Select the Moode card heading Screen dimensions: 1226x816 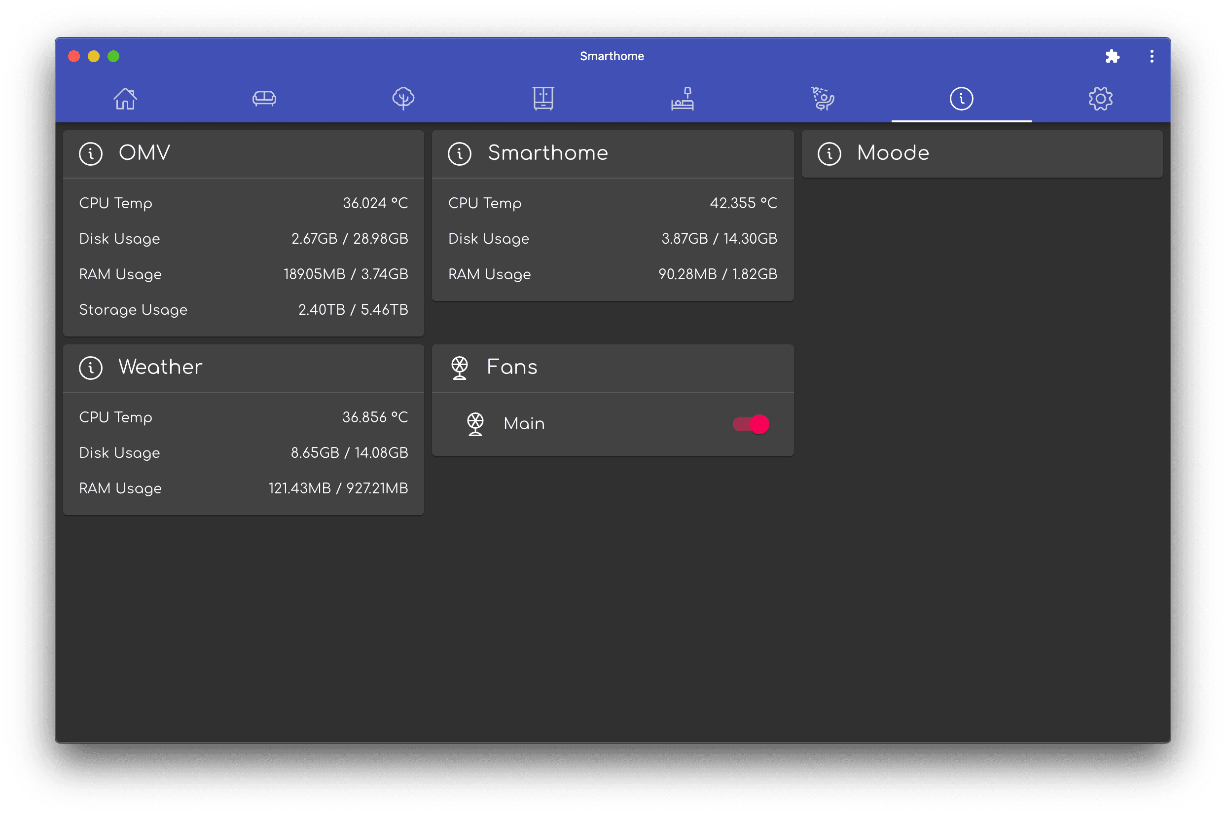coord(893,153)
